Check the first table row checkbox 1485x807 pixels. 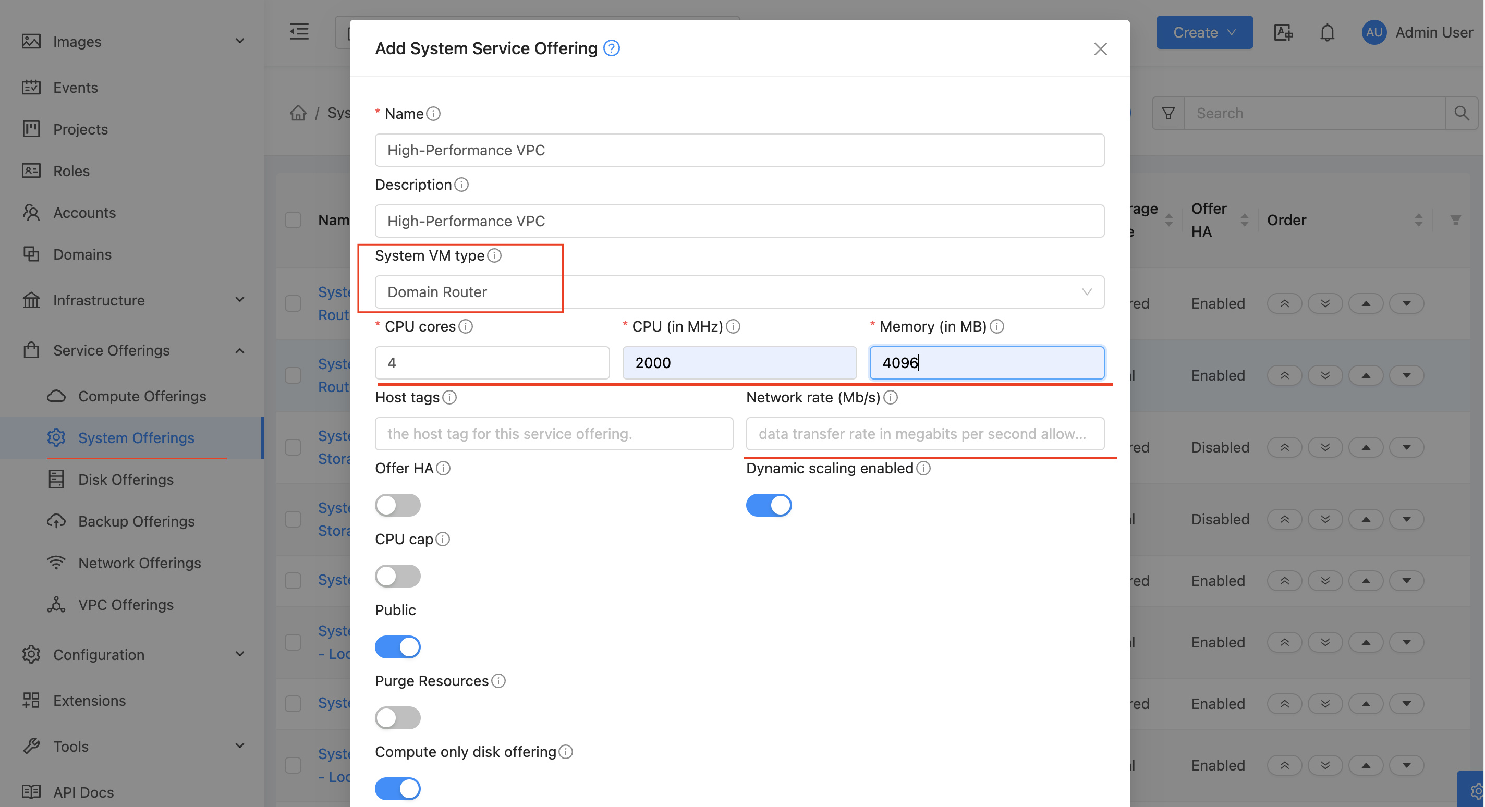[x=293, y=303]
